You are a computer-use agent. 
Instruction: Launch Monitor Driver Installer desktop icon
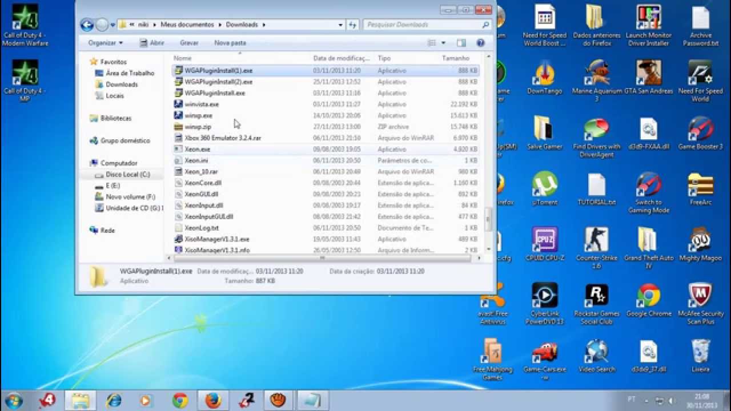[648, 26]
